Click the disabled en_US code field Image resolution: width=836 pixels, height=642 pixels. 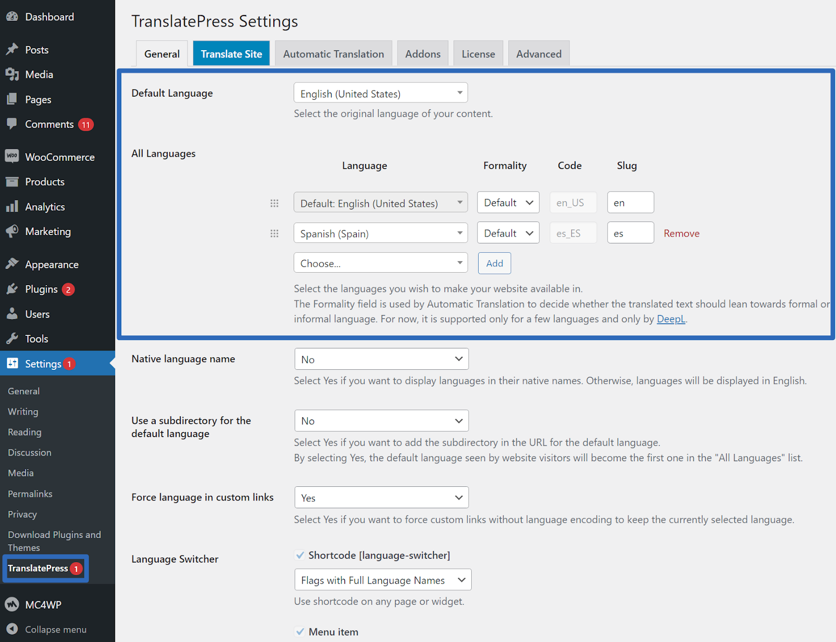pyautogui.click(x=573, y=203)
